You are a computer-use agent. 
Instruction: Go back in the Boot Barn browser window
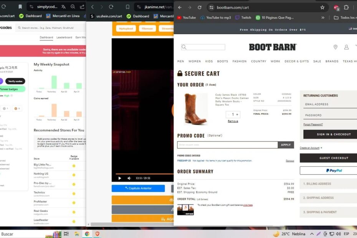tap(180, 8)
